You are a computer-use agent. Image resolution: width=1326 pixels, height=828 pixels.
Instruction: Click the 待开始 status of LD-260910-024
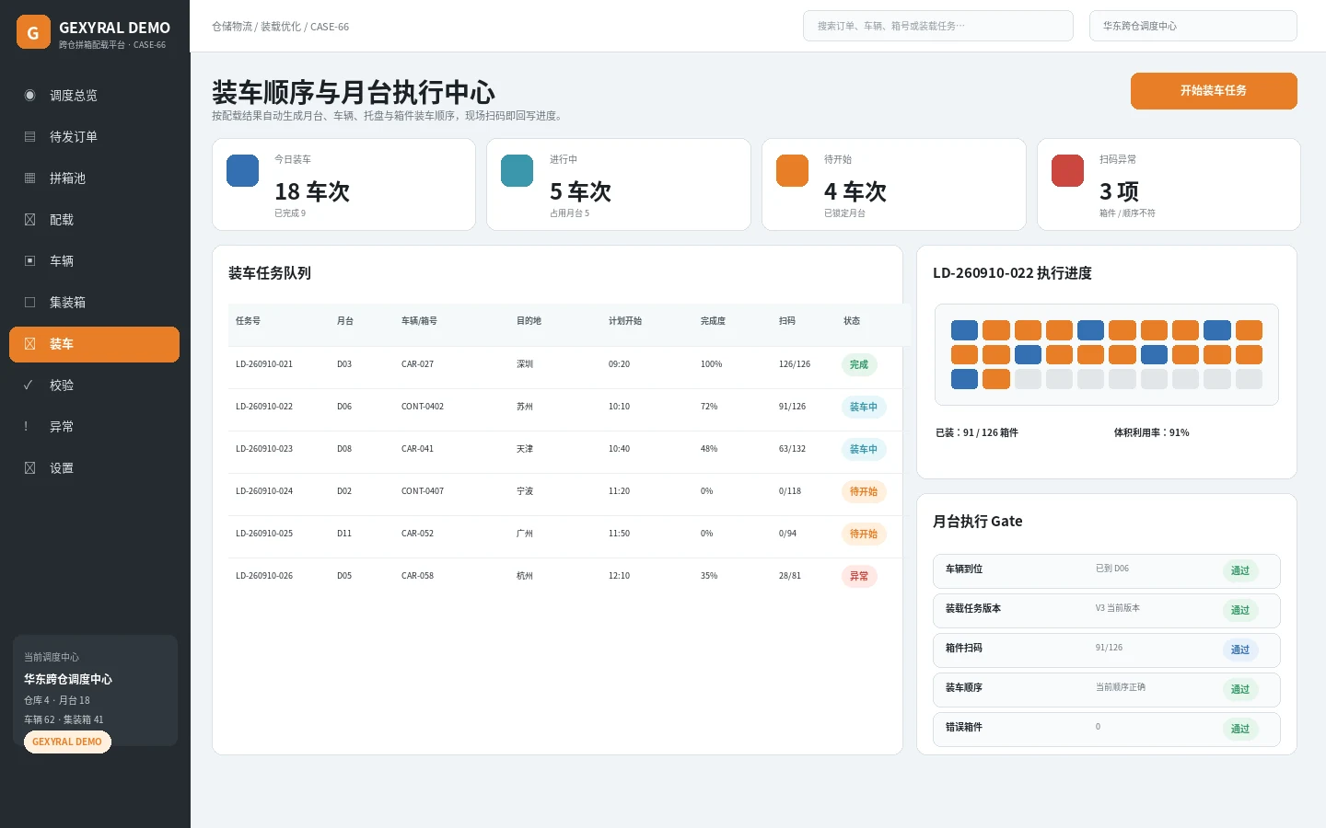tap(864, 492)
